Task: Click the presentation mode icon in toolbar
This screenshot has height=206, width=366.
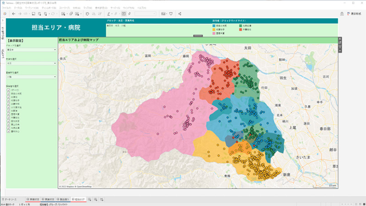Action: (171, 14)
